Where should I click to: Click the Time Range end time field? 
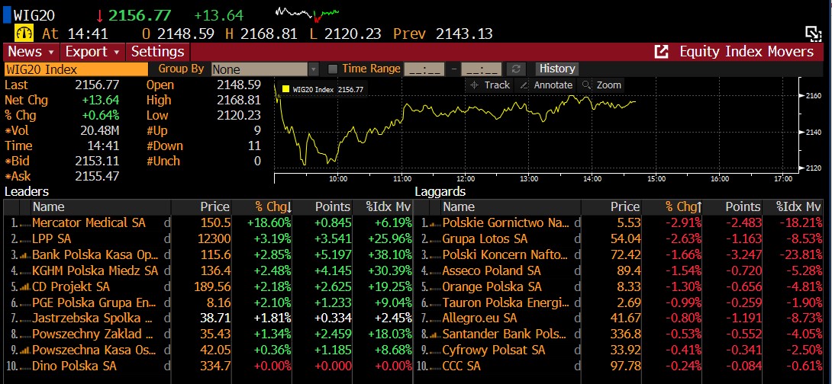point(482,69)
